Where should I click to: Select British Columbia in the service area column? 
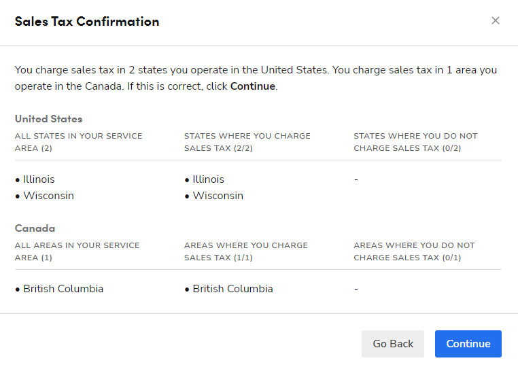(63, 289)
